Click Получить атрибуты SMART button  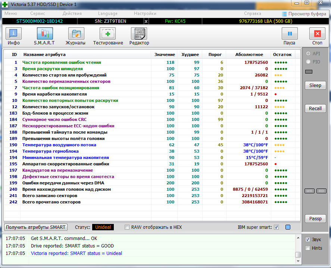36,227
